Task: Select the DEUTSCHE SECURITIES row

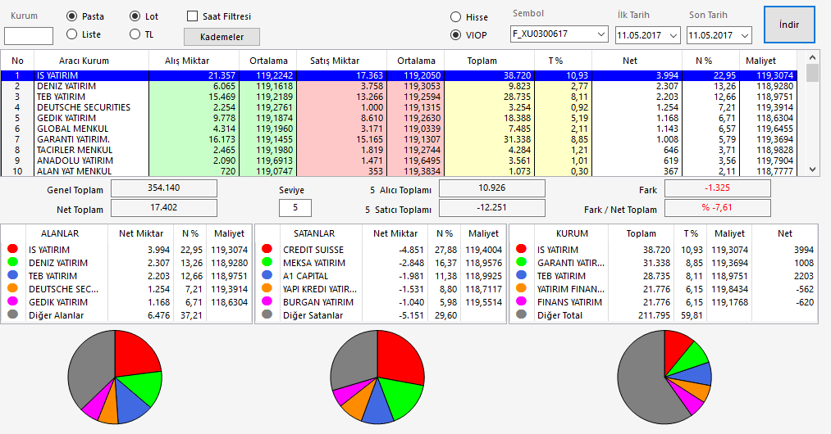Action: (x=399, y=107)
